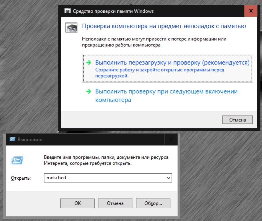Screen dimensions: 262x221
Task: Close the Выполнить Run dialog
Action: coord(171,140)
